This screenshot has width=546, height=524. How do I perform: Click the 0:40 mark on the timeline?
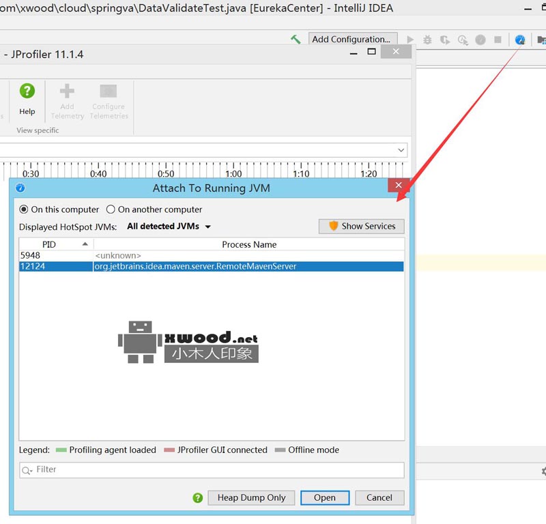98,173
